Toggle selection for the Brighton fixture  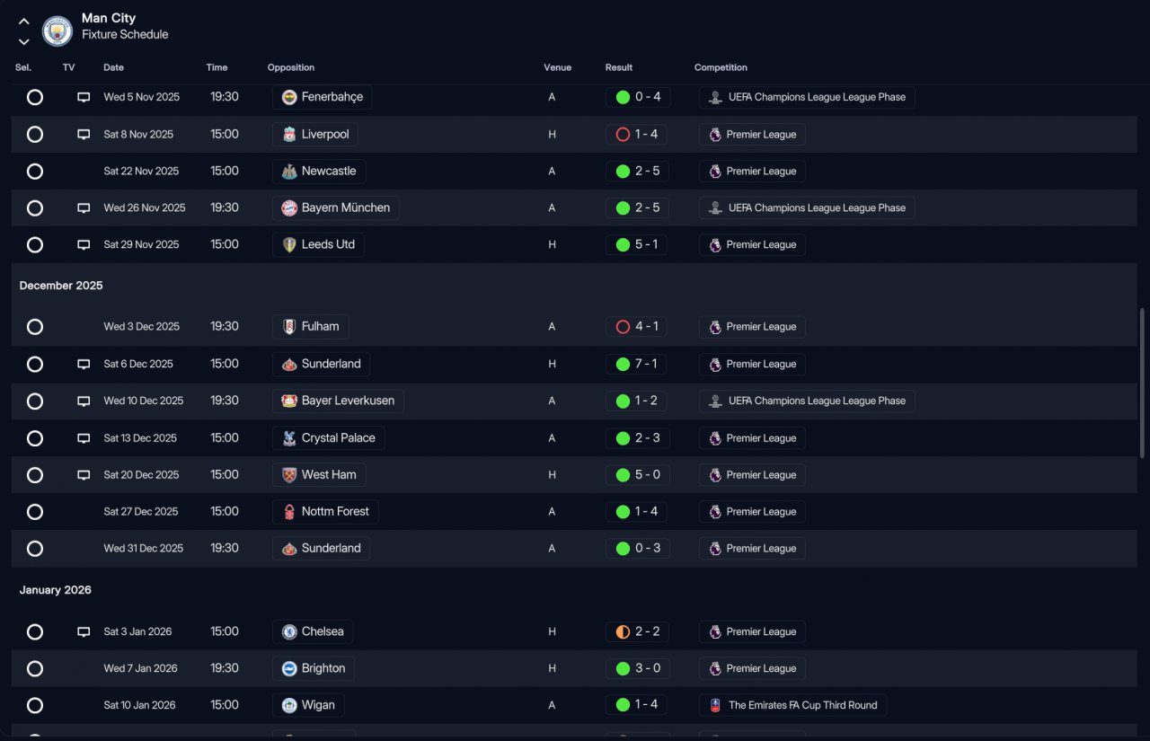35,669
